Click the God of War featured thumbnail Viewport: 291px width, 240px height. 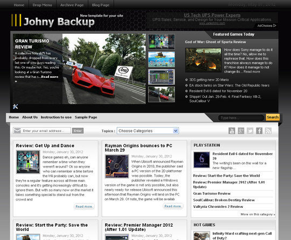tap(203, 60)
